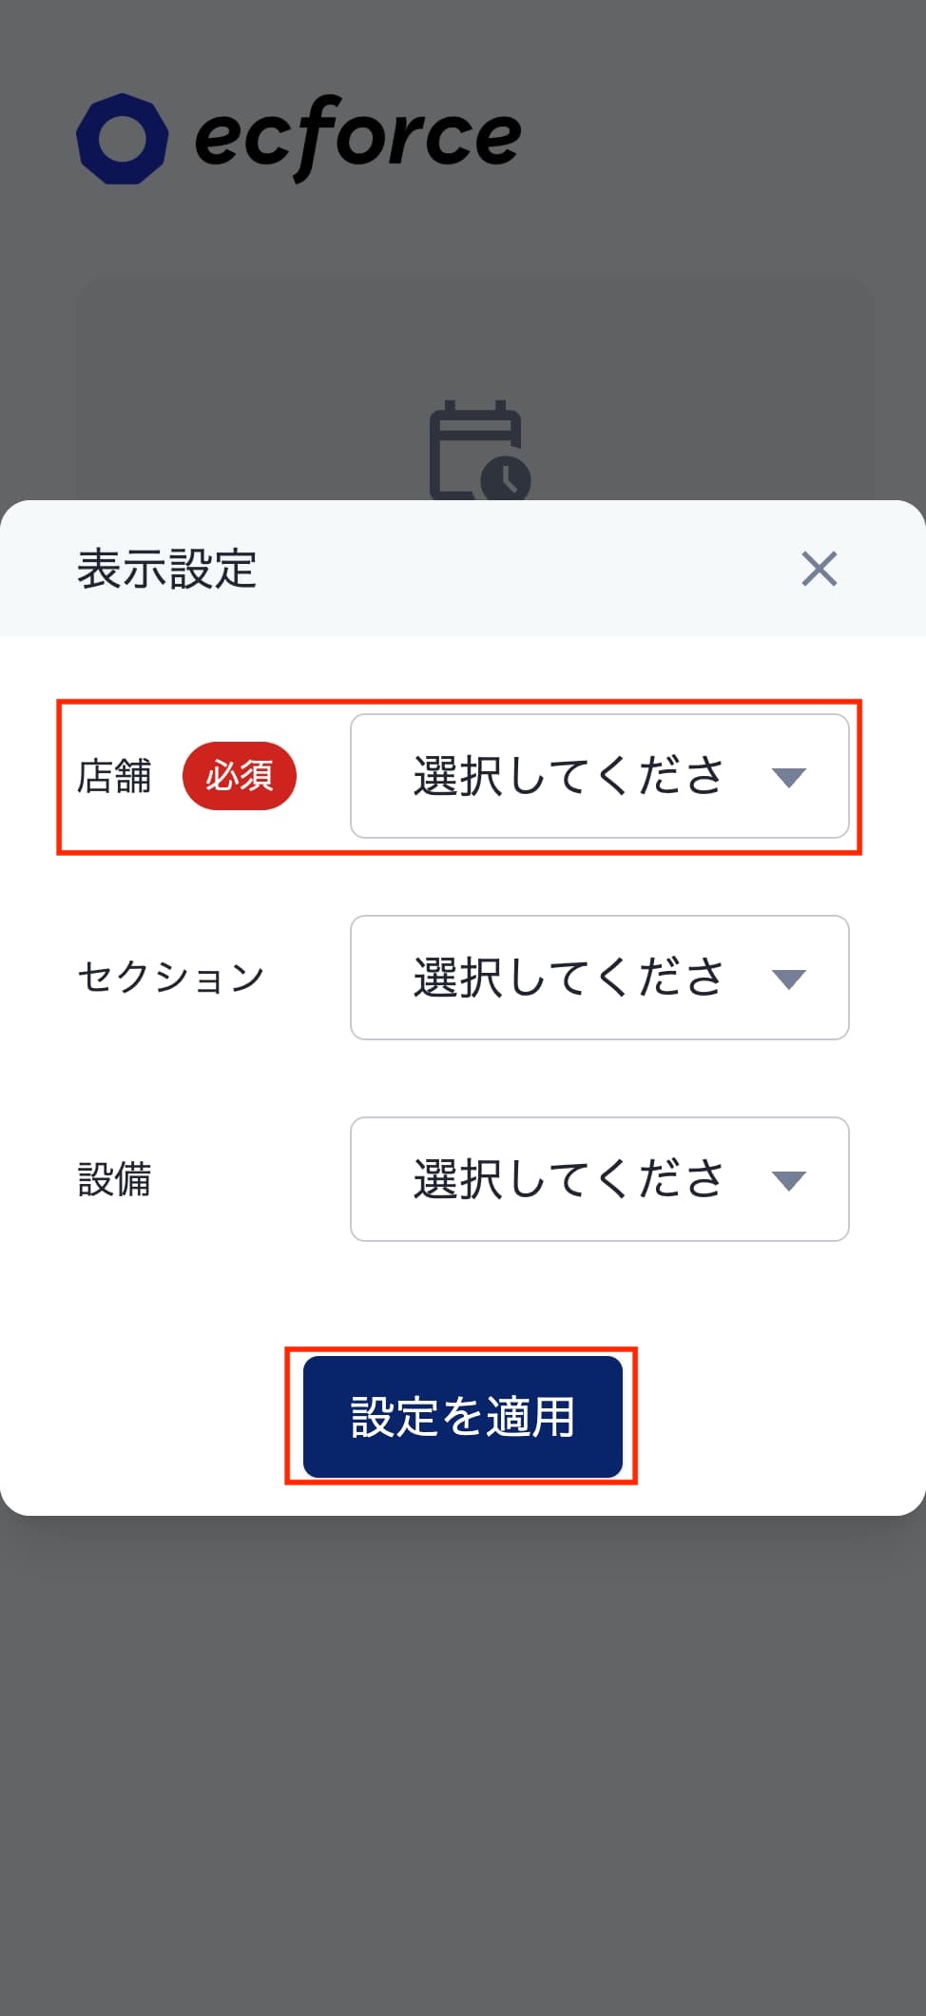Click the 設備 dropdown arrow
The width and height of the screenshot is (926, 2016).
point(789,1181)
